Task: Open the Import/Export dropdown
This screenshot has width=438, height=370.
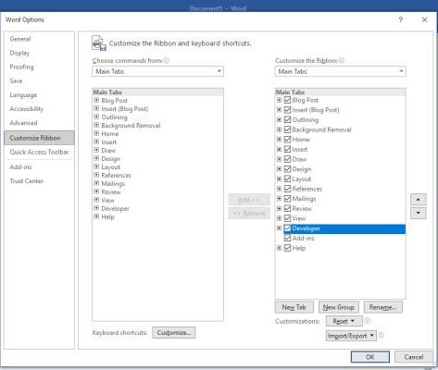Action: 351,336
